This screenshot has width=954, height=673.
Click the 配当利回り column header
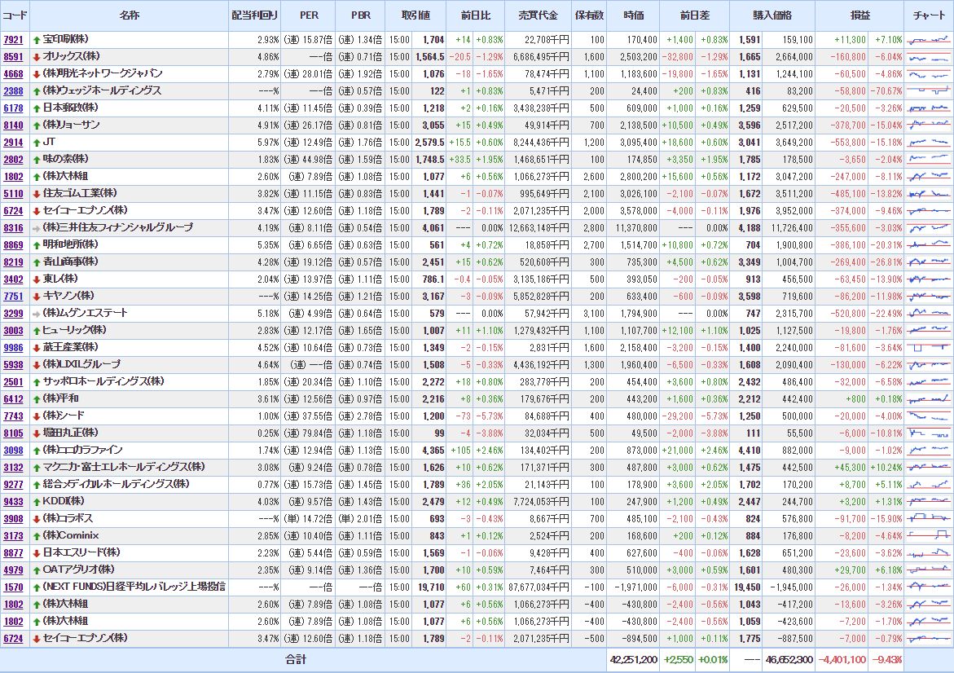pyautogui.click(x=254, y=15)
